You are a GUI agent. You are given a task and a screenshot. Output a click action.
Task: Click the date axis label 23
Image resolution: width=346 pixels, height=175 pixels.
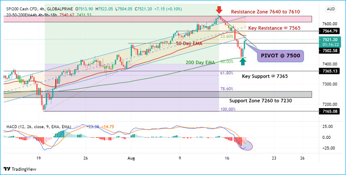pyautogui.click(x=274, y=158)
